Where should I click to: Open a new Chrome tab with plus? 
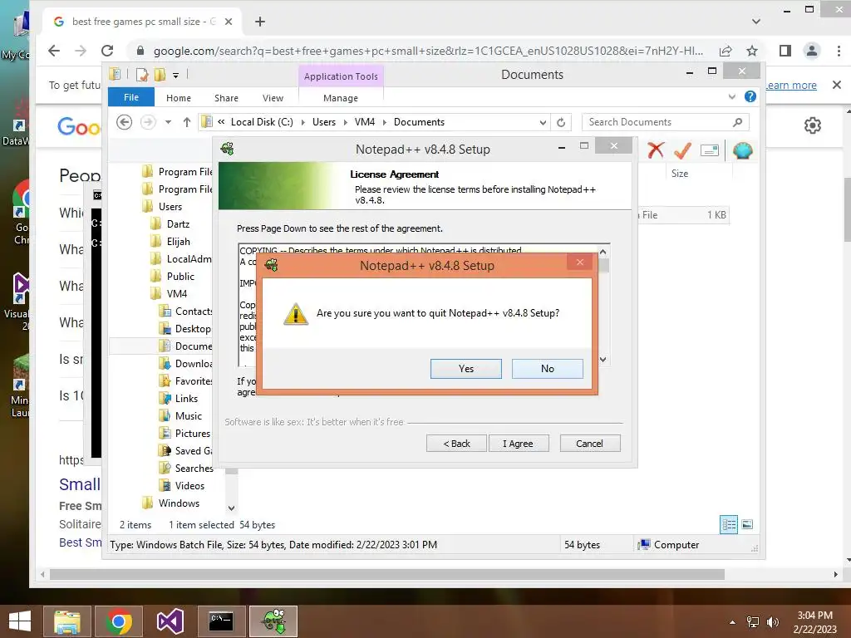click(x=260, y=22)
